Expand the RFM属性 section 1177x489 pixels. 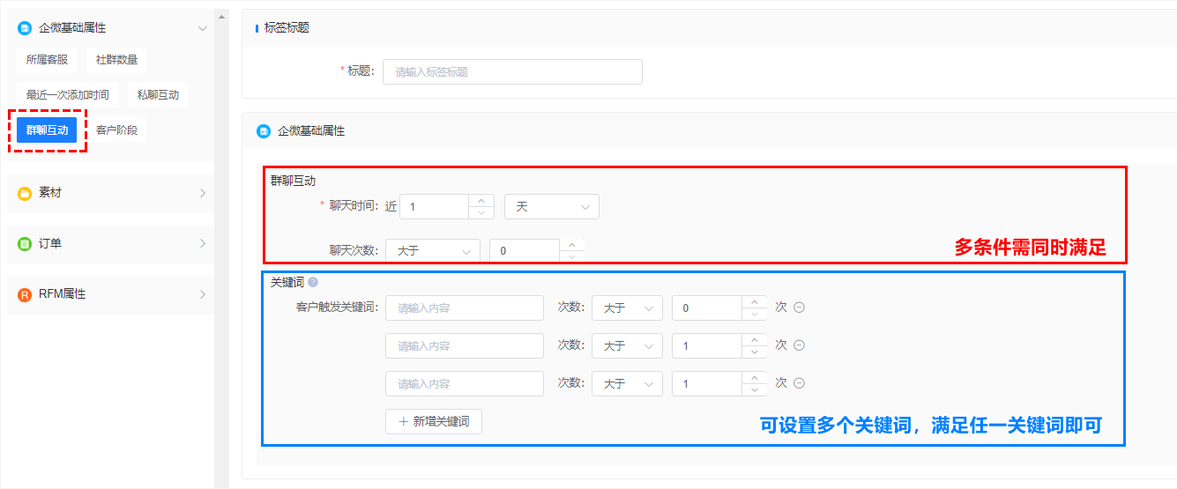[x=203, y=294]
